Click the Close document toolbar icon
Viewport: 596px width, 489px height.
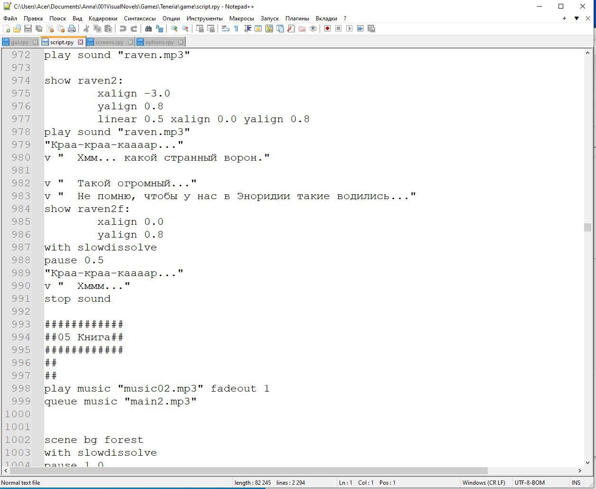point(50,29)
